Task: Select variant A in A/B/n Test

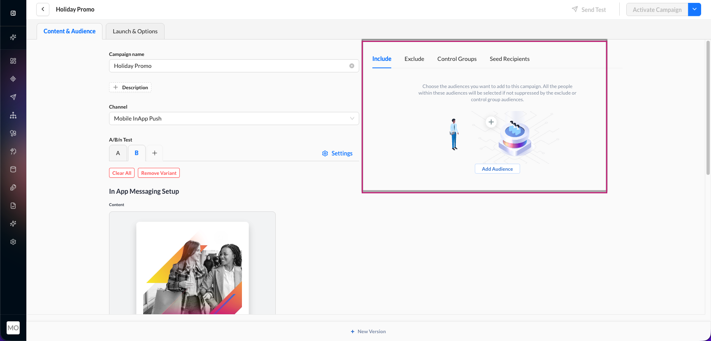Action: click(x=118, y=153)
